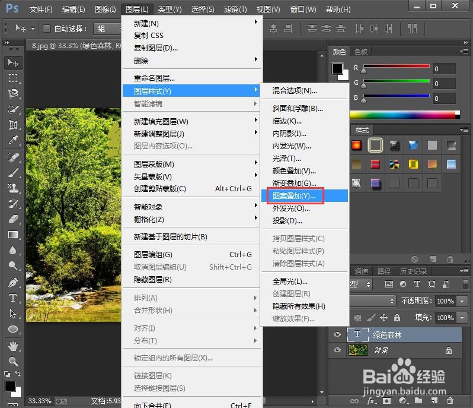This screenshot has width=473, height=408.
Task: Click the add layer mask icon
Action: (386, 401)
